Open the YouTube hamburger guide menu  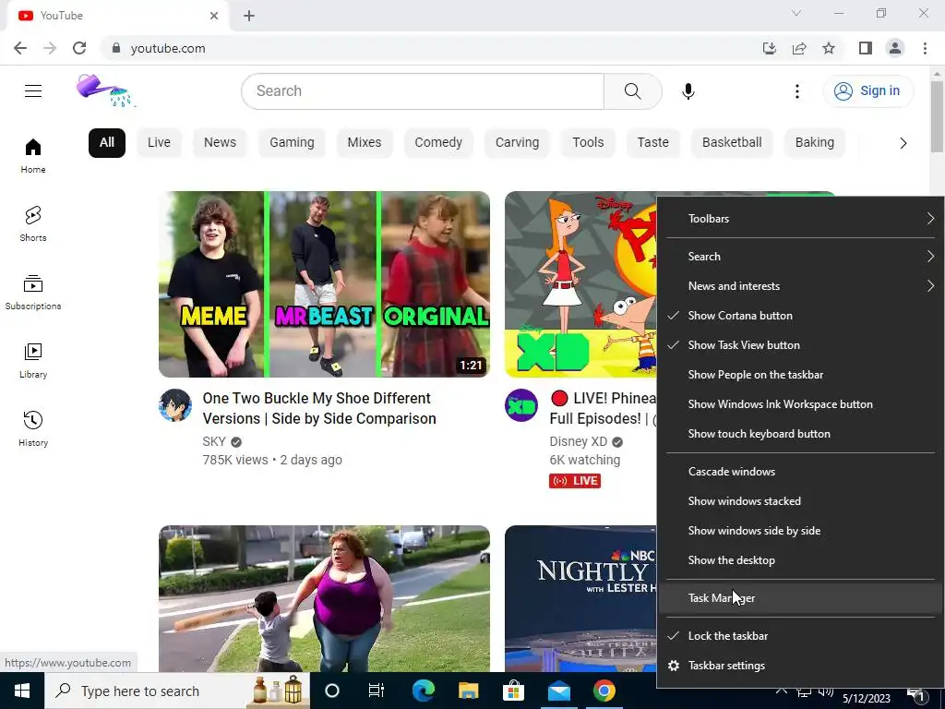pos(33,91)
